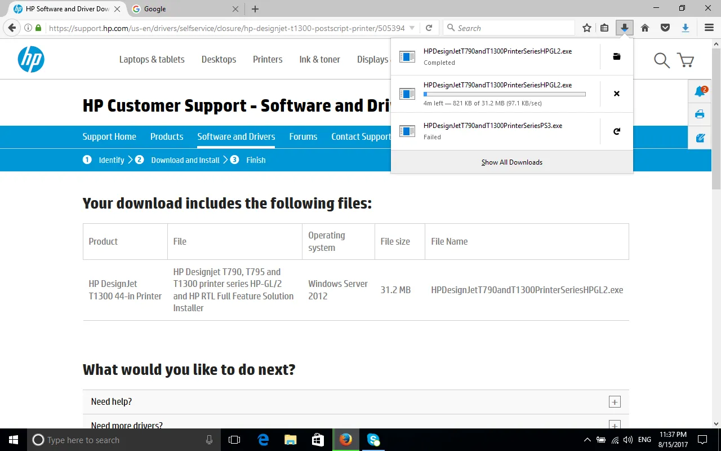Open the HP shopping cart
This screenshot has width=721, height=451.
click(x=686, y=60)
